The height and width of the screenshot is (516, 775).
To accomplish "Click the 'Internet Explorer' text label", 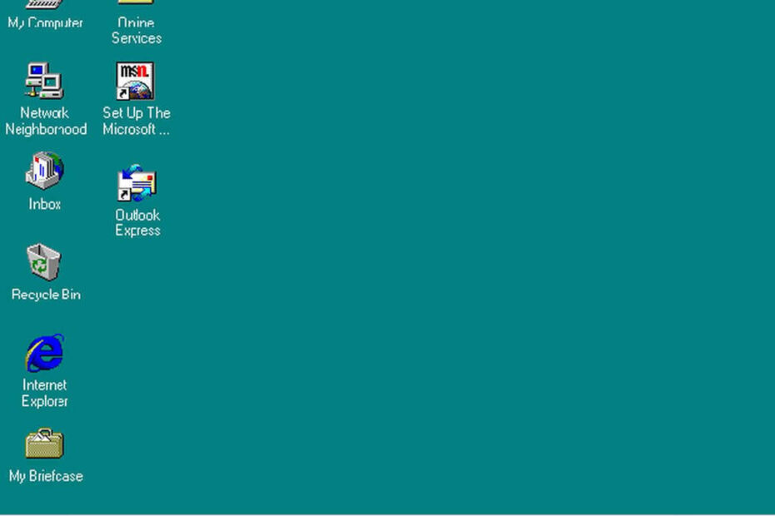I will point(45,394).
